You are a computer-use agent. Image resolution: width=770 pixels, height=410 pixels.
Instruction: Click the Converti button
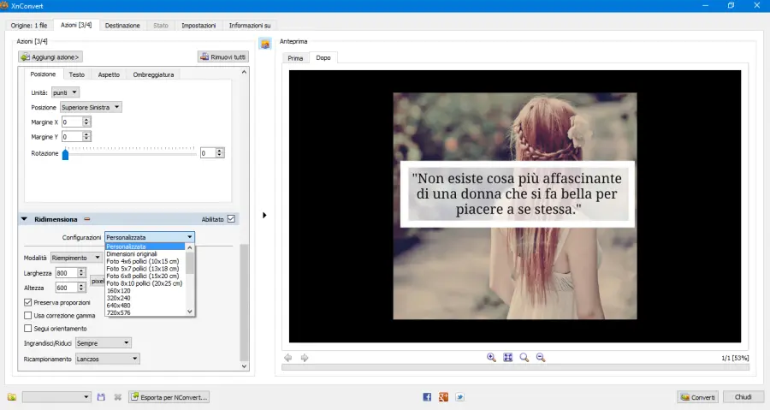click(698, 397)
